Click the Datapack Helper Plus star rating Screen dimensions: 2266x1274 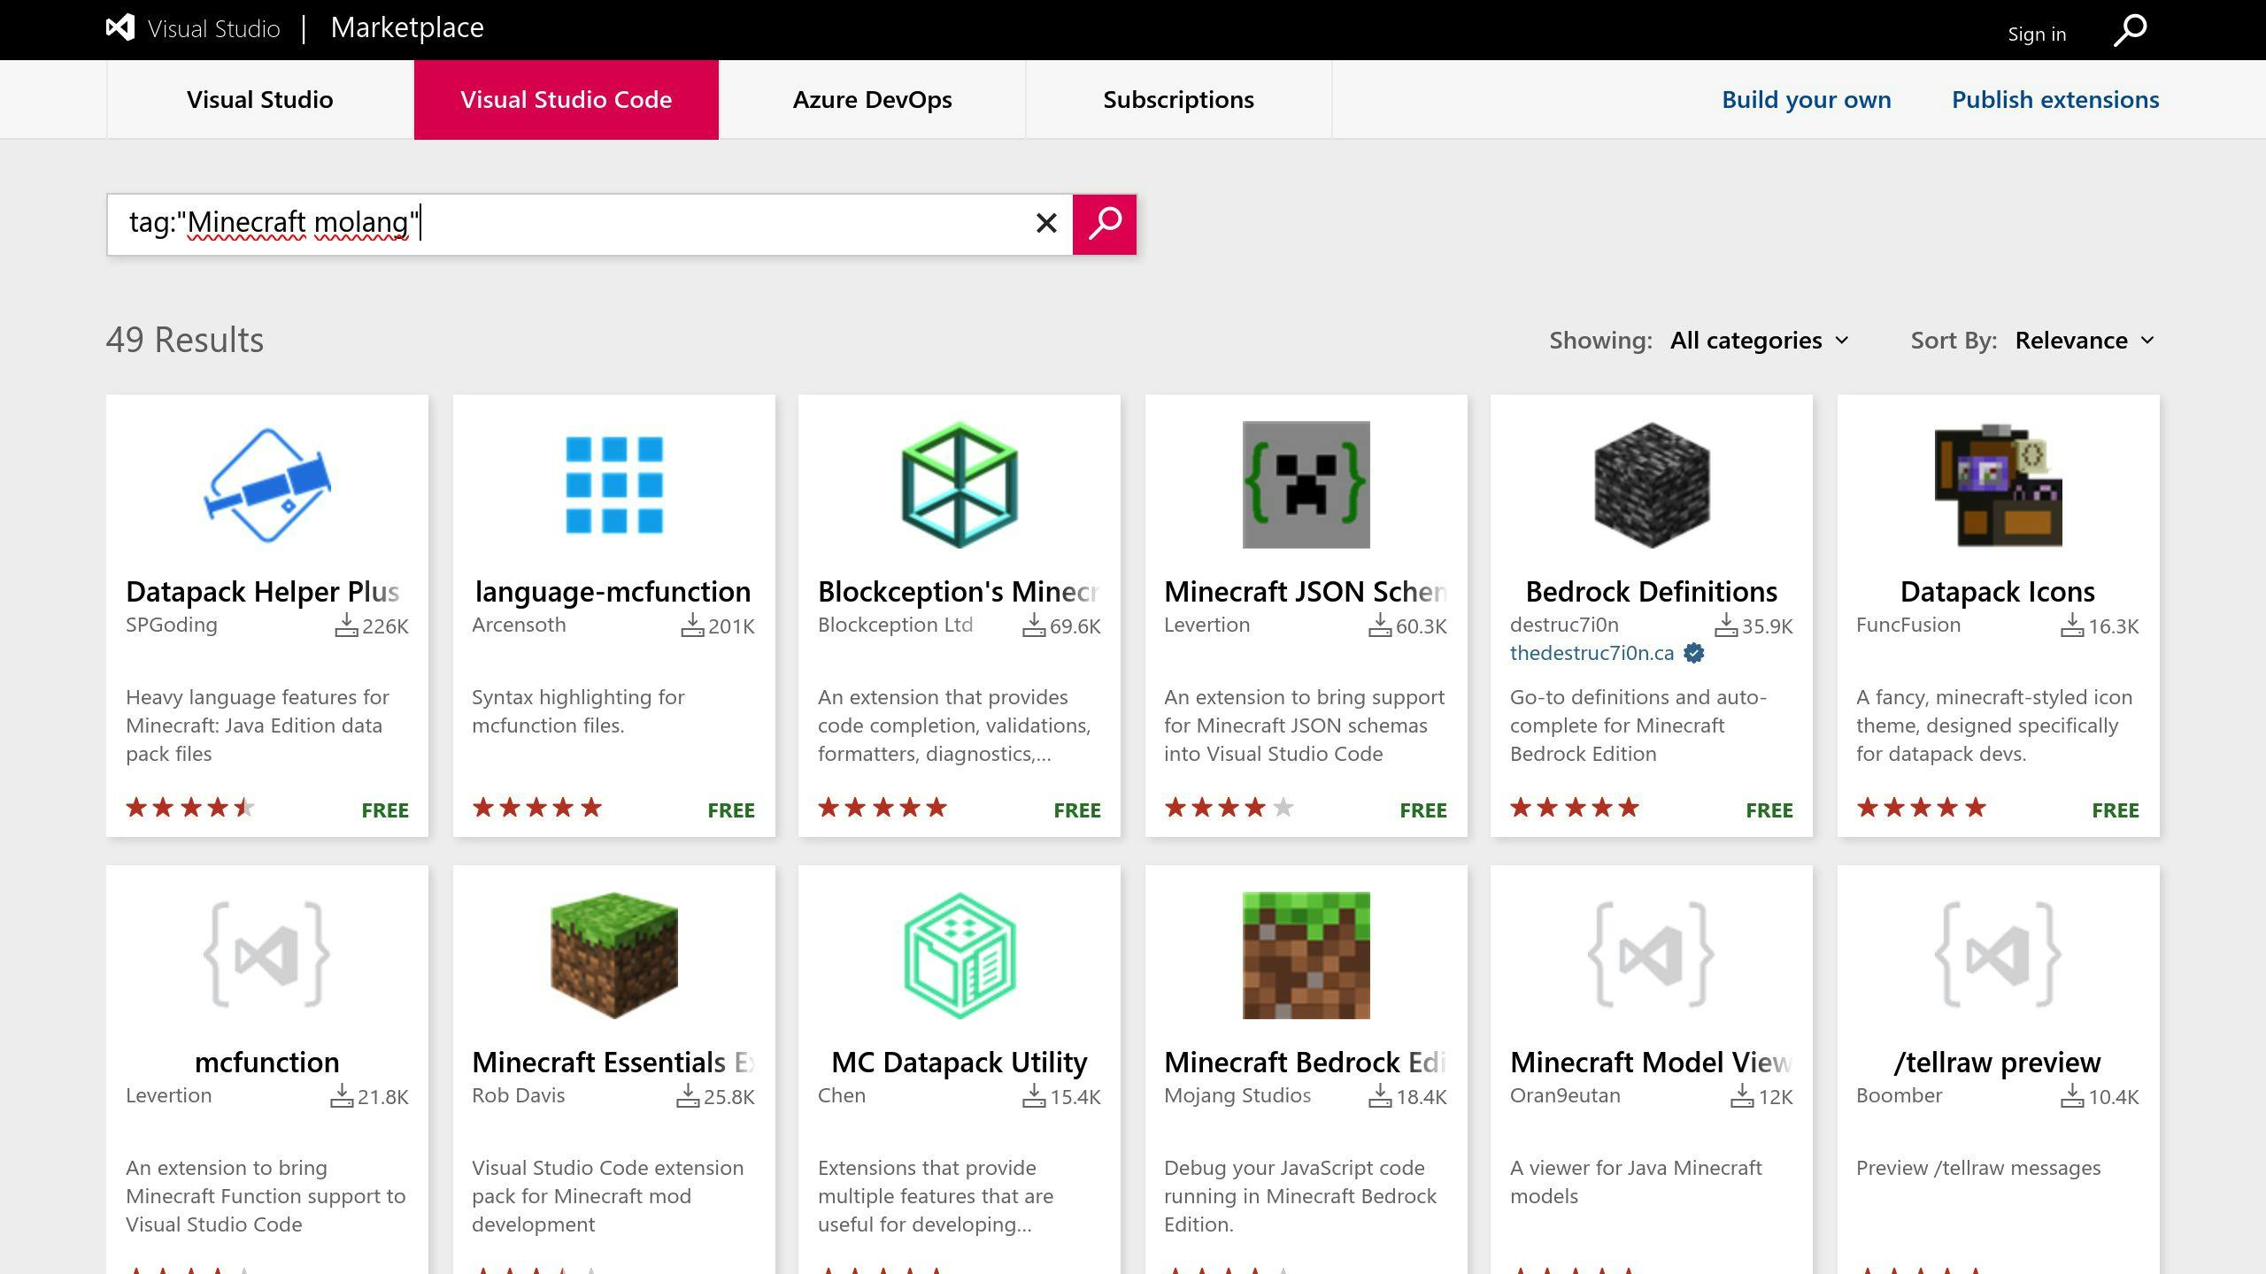tap(190, 807)
